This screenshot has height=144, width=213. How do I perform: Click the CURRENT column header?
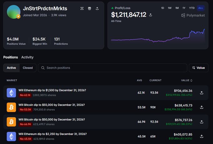(x=155, y=80)
